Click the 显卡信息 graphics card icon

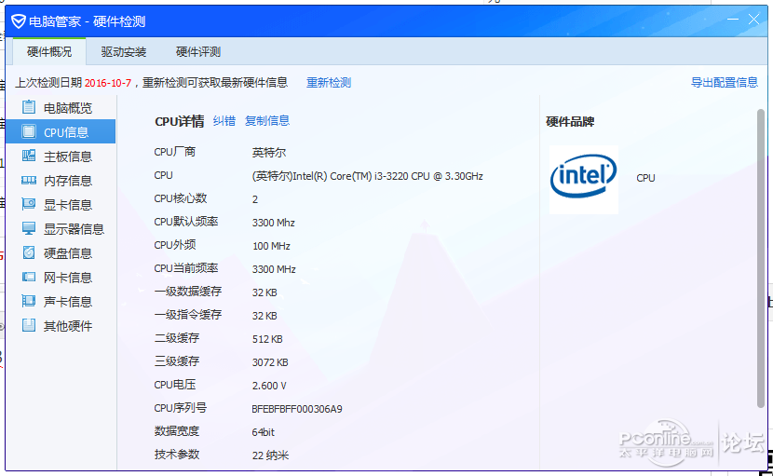tap(29, 204)
